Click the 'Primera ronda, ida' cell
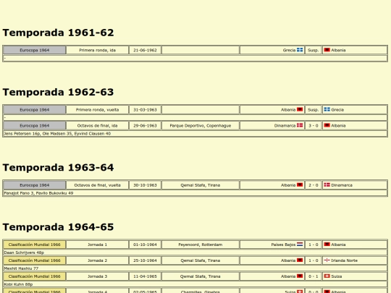391x293 pixels. [98, 50]
